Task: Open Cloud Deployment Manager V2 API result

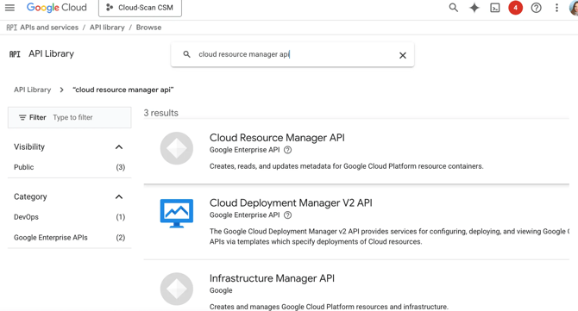Action: click(291, 202)
